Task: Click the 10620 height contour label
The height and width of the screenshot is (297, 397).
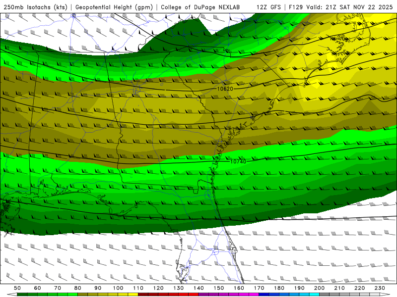Action: tap(225, 89)
